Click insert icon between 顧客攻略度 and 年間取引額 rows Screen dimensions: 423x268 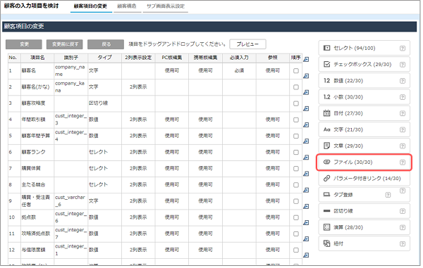(x=306, y=109)
